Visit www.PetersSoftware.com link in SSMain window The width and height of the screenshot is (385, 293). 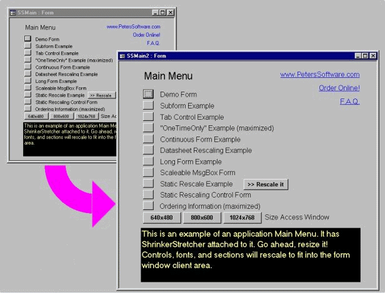[x=133, y=27]
